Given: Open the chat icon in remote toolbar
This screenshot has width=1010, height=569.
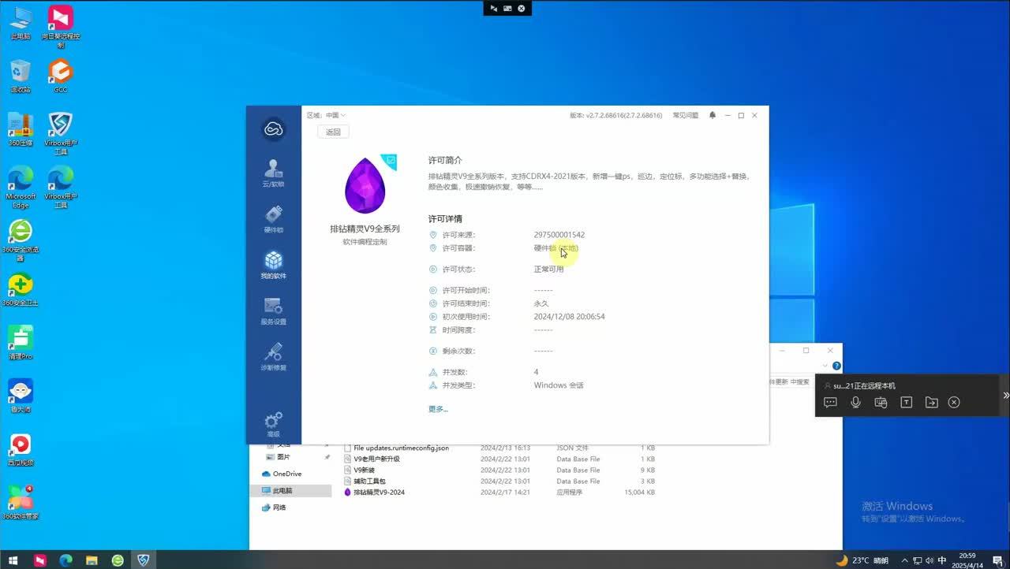Looking at the screenshot, I should point(830,402).
